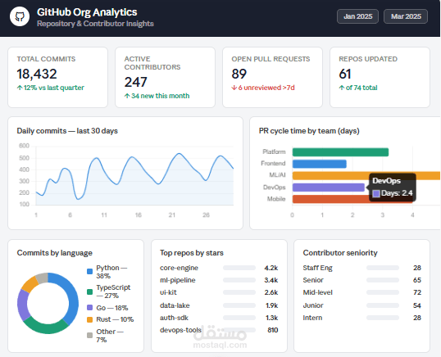Click the Daily commits chart title
Viewport: 441px width, 357px height.
[67, 131]
